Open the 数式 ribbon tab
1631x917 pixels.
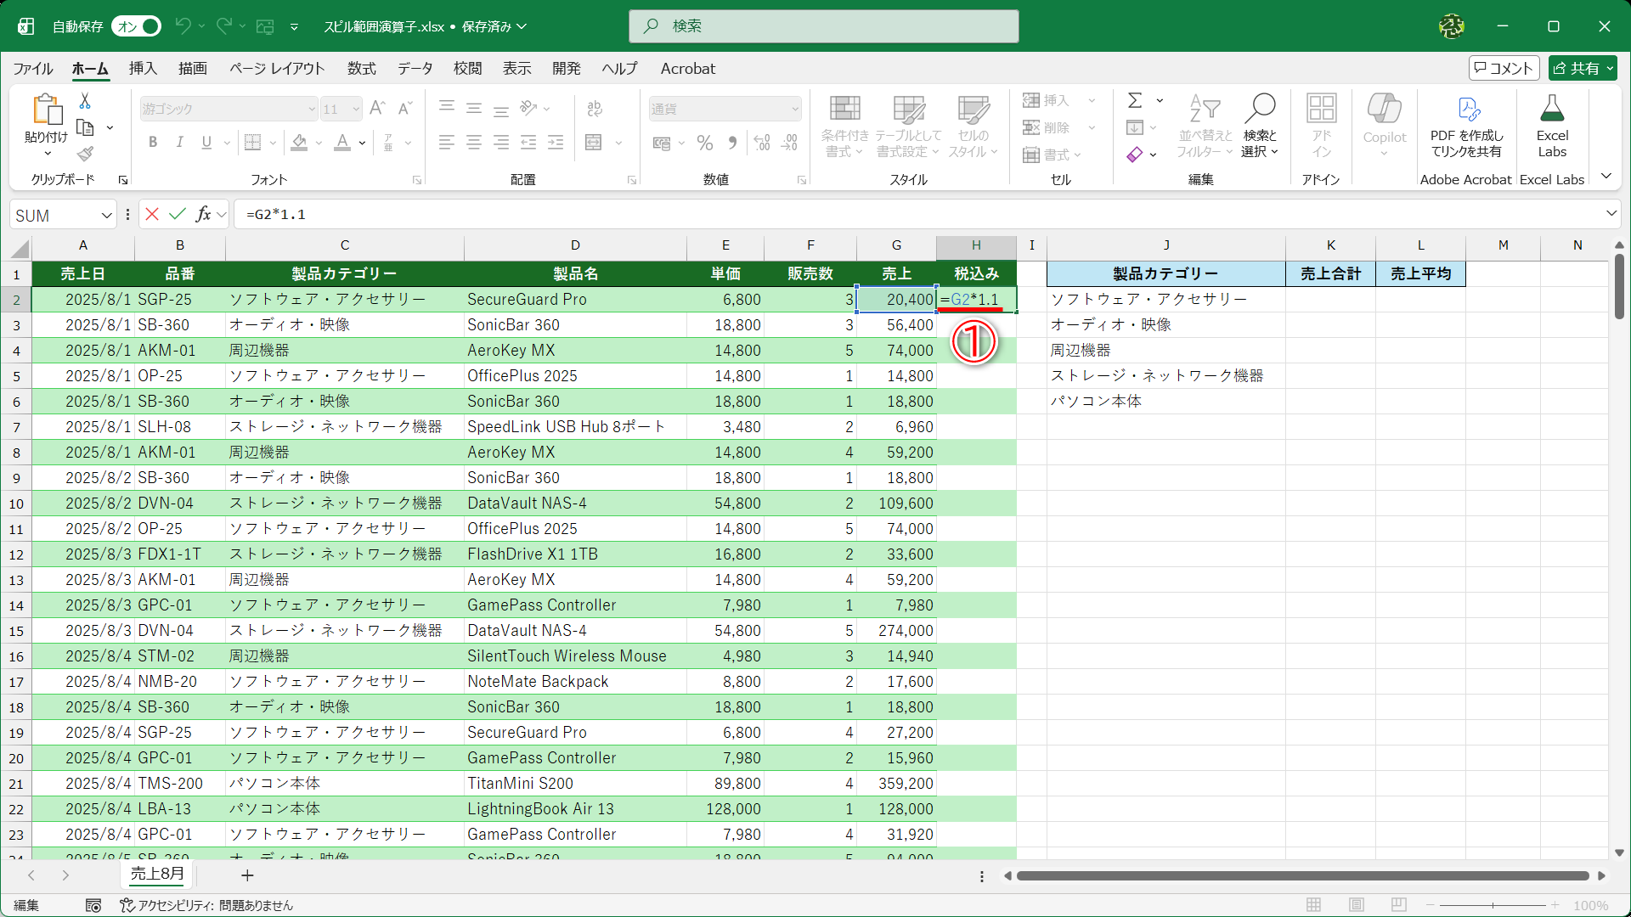coord(361,69)
